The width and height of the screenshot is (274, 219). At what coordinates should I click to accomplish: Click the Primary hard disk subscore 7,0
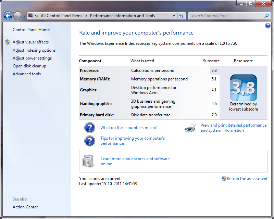click(214, 115)
